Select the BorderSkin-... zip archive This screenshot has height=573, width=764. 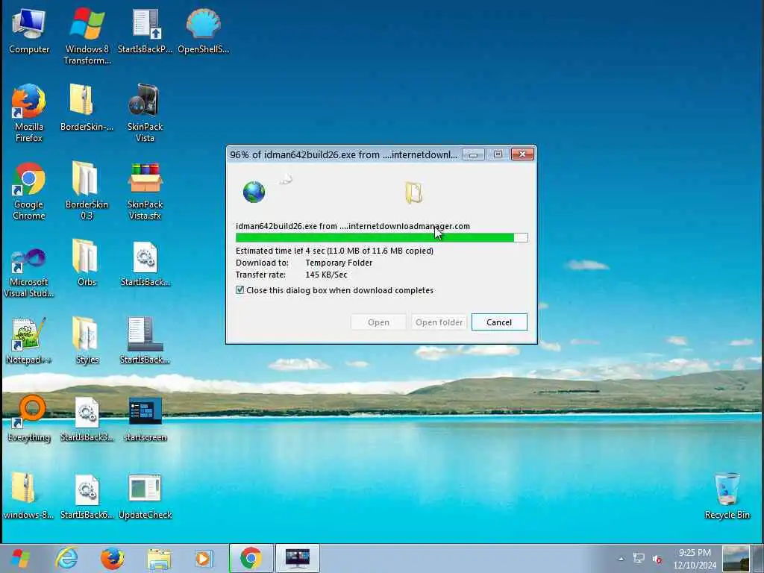pyautogui.click(x=87, y=108)
